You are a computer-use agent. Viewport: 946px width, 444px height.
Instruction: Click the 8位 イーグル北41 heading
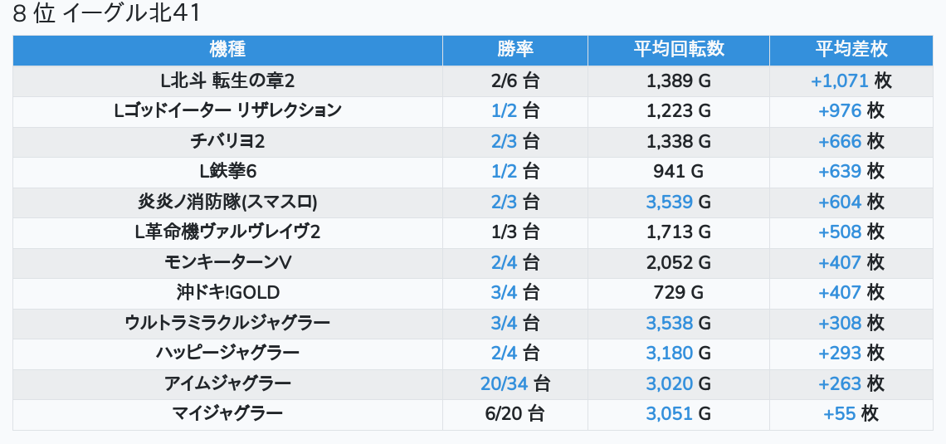pos(107,14)
